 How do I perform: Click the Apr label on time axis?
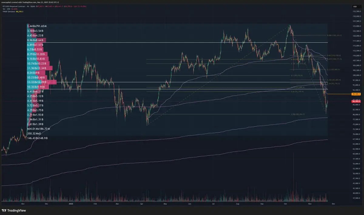pos(142,204)
